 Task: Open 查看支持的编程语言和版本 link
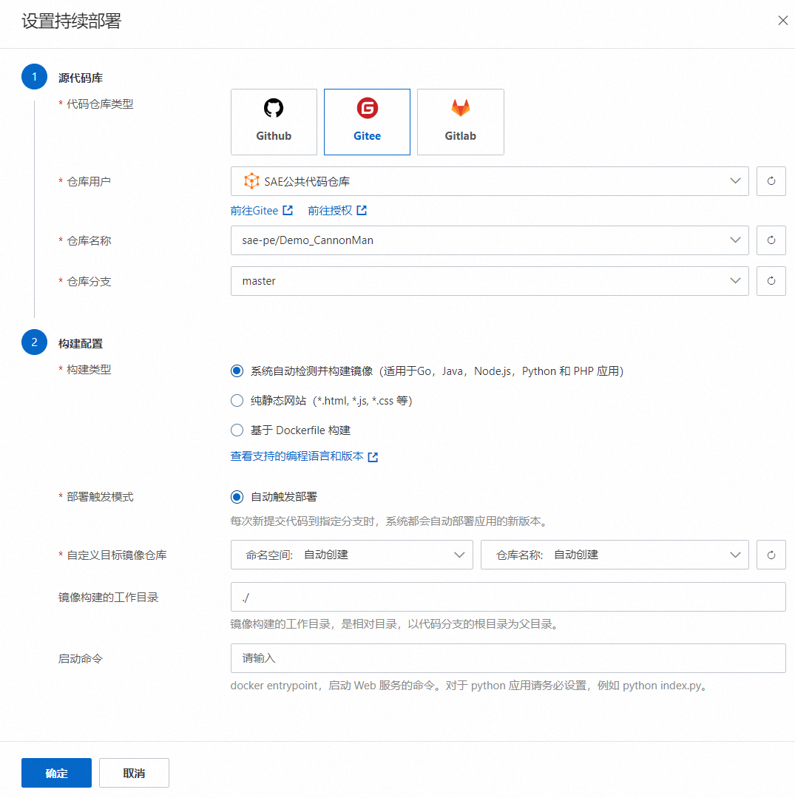(x=297, y=456)
